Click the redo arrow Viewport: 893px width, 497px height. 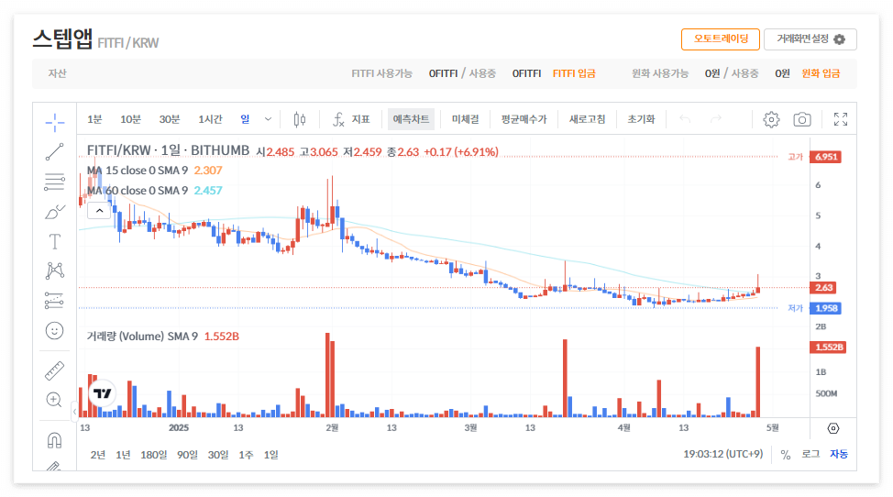(716, 119)
